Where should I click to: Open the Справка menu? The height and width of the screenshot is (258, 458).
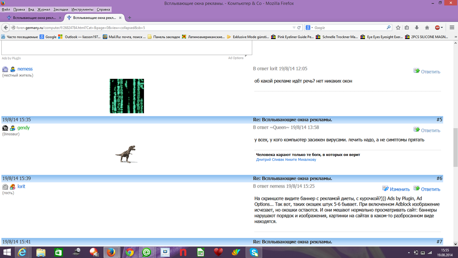[x=103, y=9]
